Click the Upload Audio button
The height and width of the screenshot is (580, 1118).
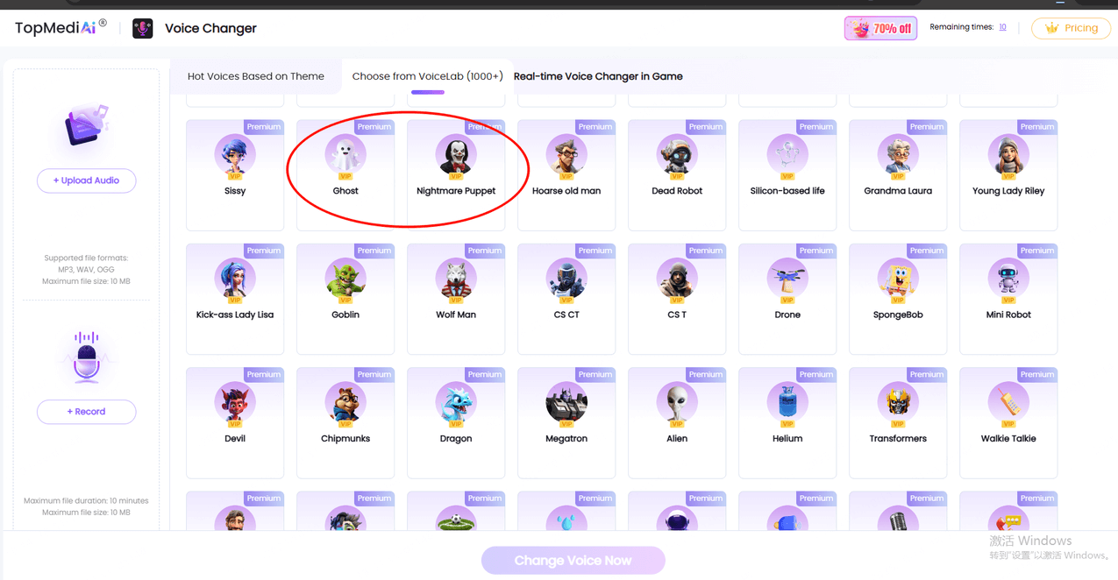[x=86, y=180]
